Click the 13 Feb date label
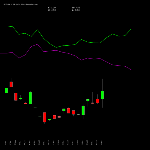Image resolution: width=150 pixels, height=150 pixels. [x=63, y=143]
